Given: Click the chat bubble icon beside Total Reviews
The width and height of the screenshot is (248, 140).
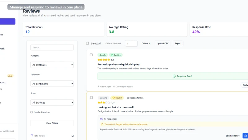Looking at the screenshot, I should pyautogui.click(x=32, y=136).
